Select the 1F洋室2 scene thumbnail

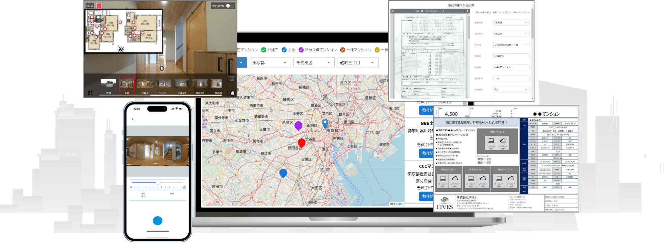coord(182,84)
